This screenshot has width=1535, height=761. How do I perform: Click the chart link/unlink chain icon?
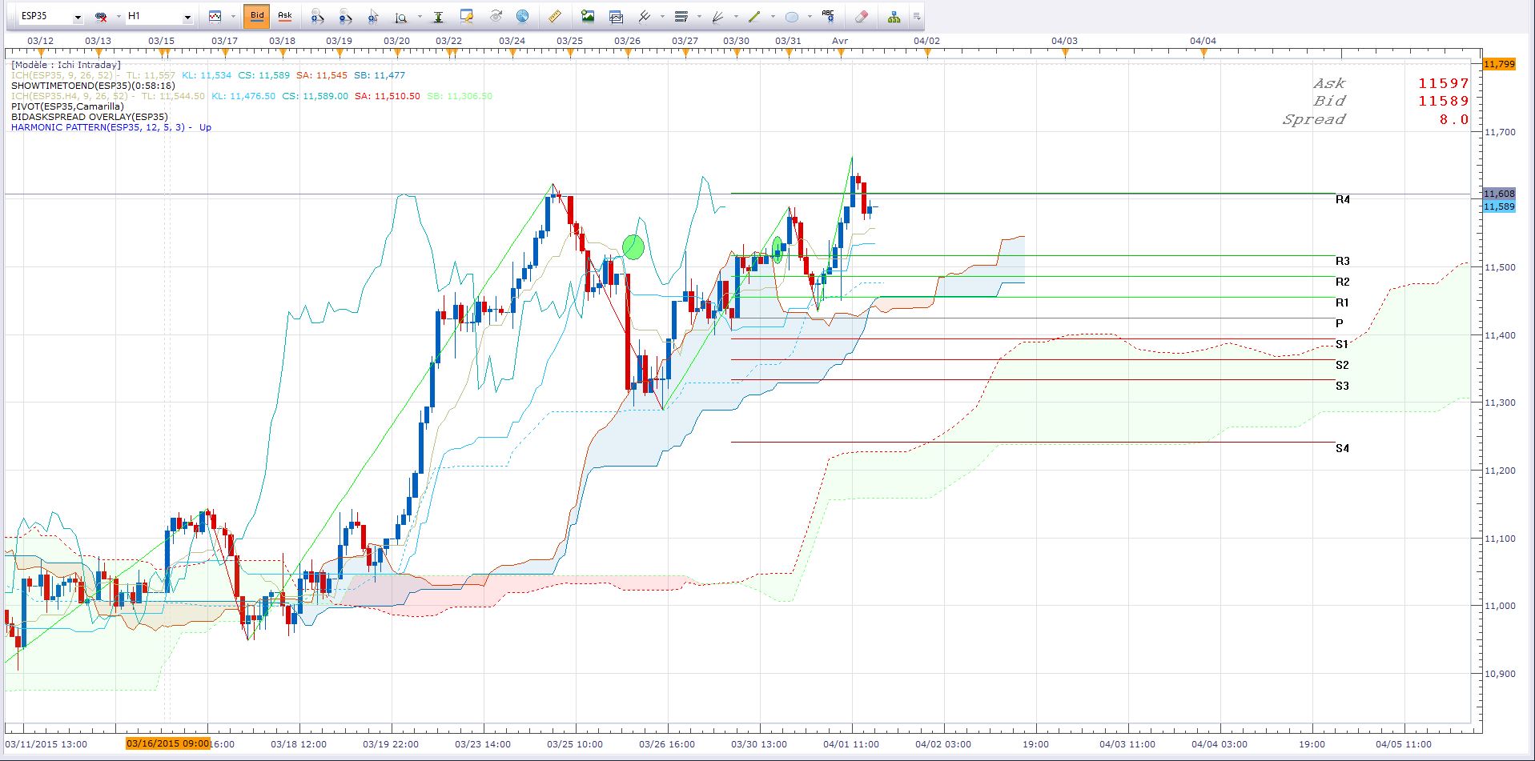tap(101, 16)
